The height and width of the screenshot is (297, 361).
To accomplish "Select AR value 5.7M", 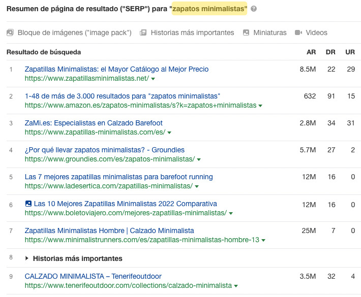I will (x=308, y=150).
